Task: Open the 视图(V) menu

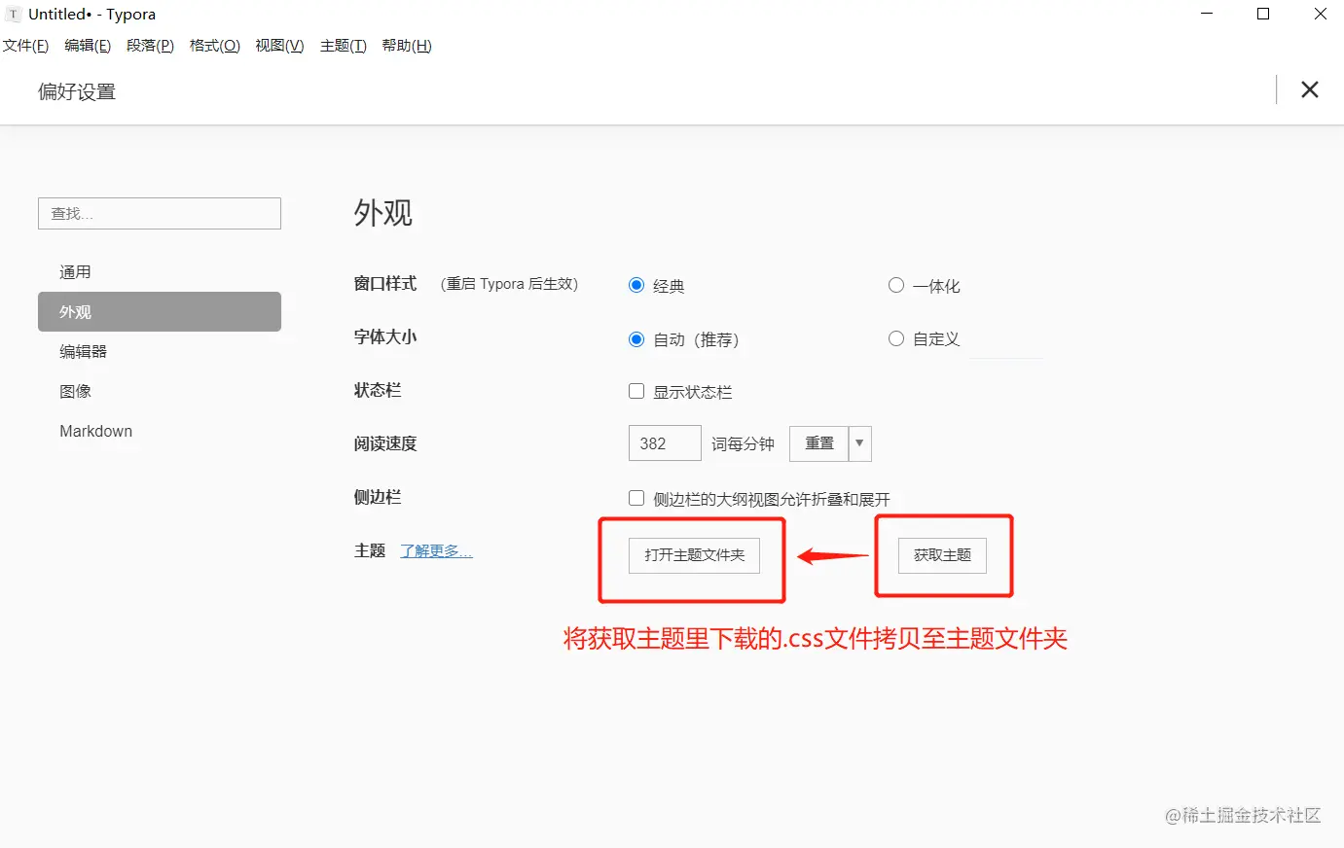Action: point(279,46)
